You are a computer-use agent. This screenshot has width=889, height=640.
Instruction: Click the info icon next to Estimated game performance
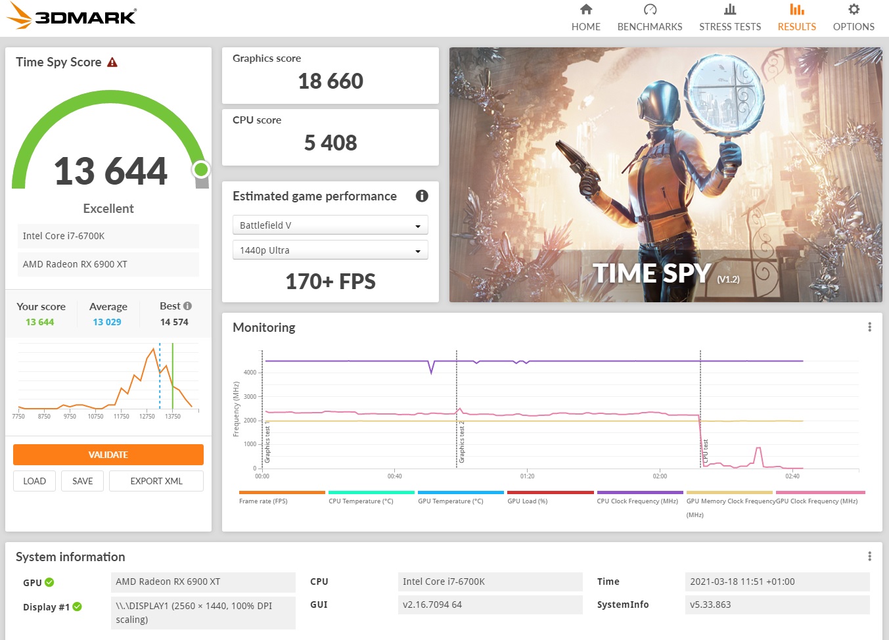(422, 196)
